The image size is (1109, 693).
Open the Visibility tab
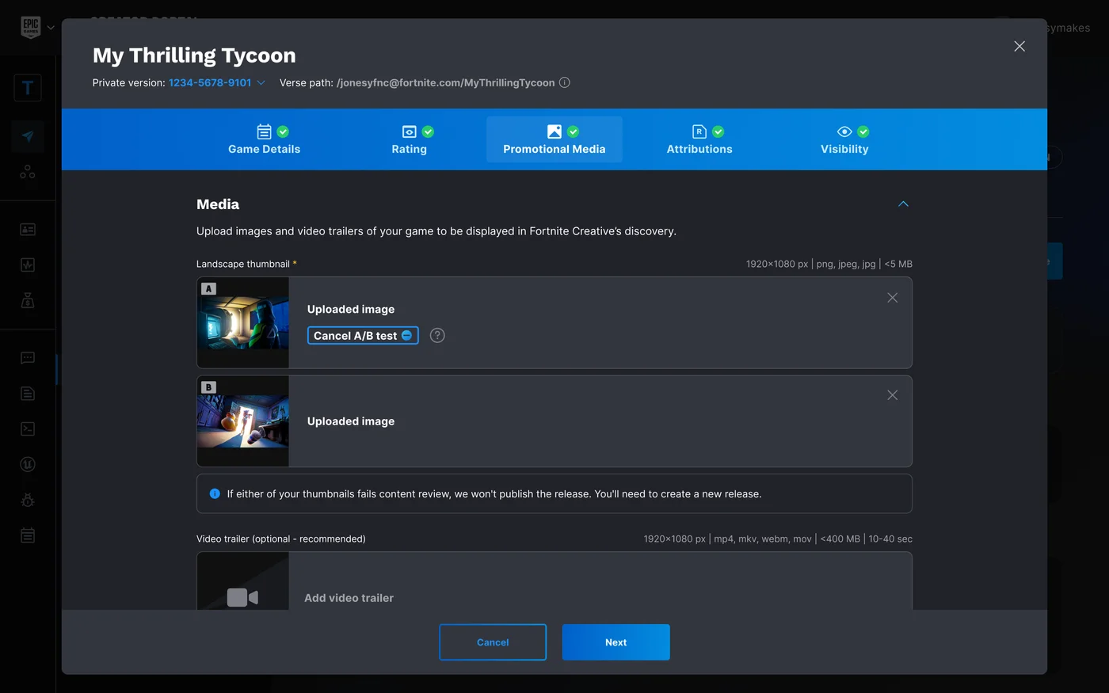pos(844,139)
